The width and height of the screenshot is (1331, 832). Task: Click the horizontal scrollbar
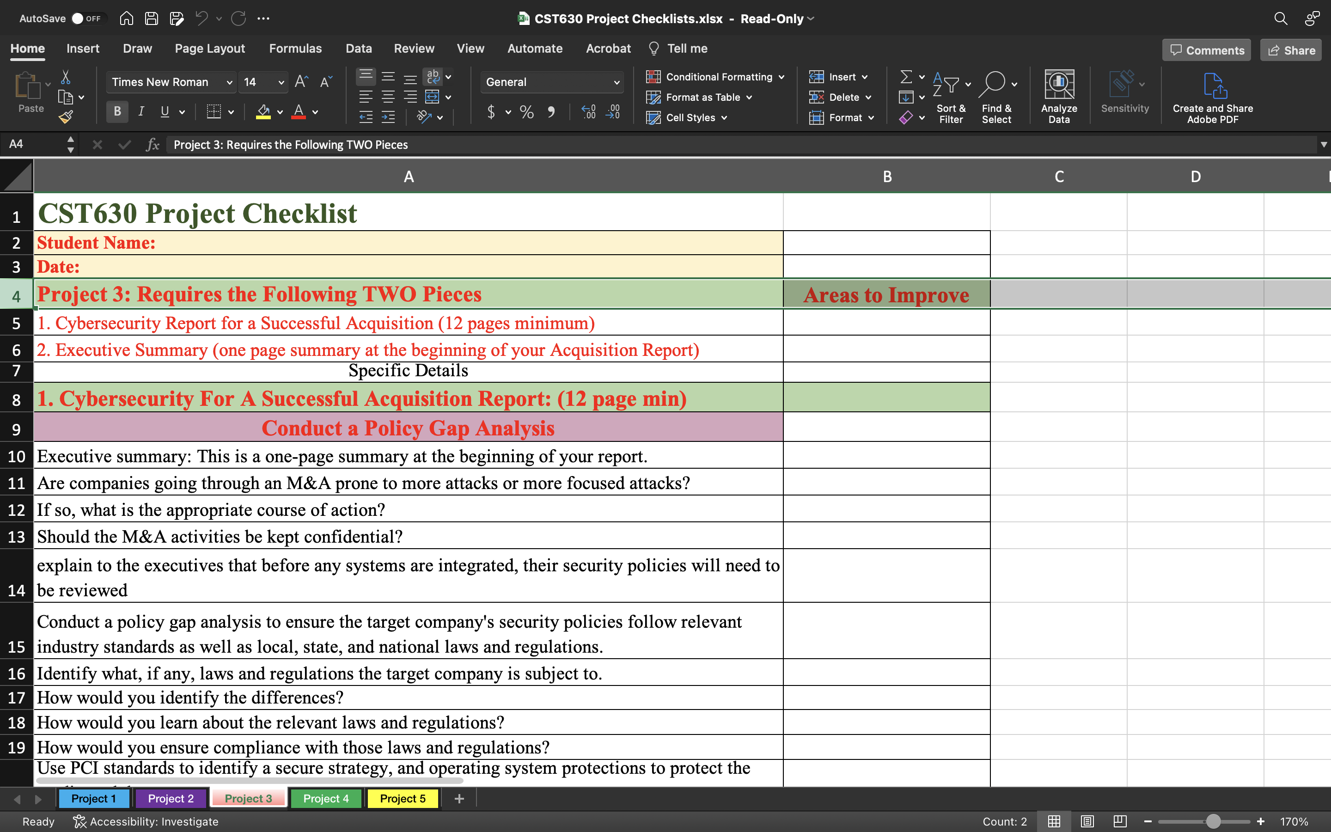coord(250,780)
